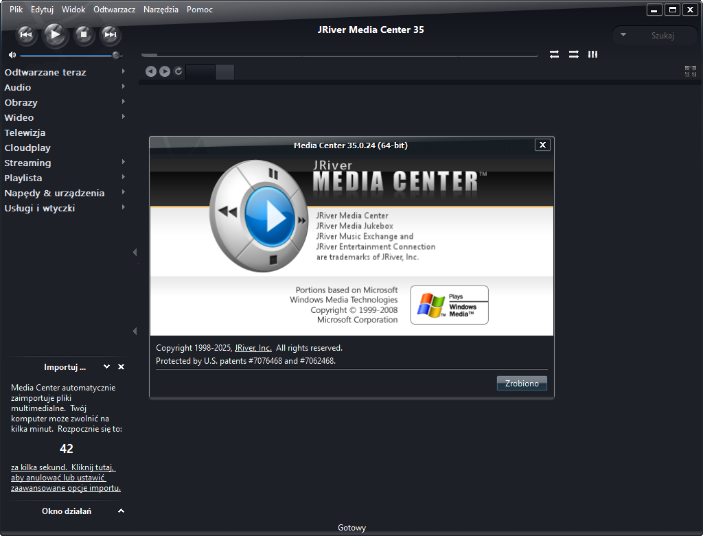Skip to the next track

click(110, 34)
